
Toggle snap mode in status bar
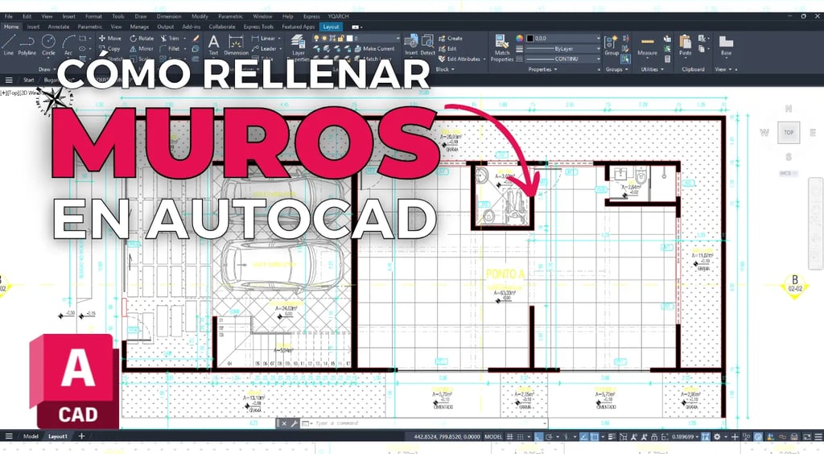point(521,436)
